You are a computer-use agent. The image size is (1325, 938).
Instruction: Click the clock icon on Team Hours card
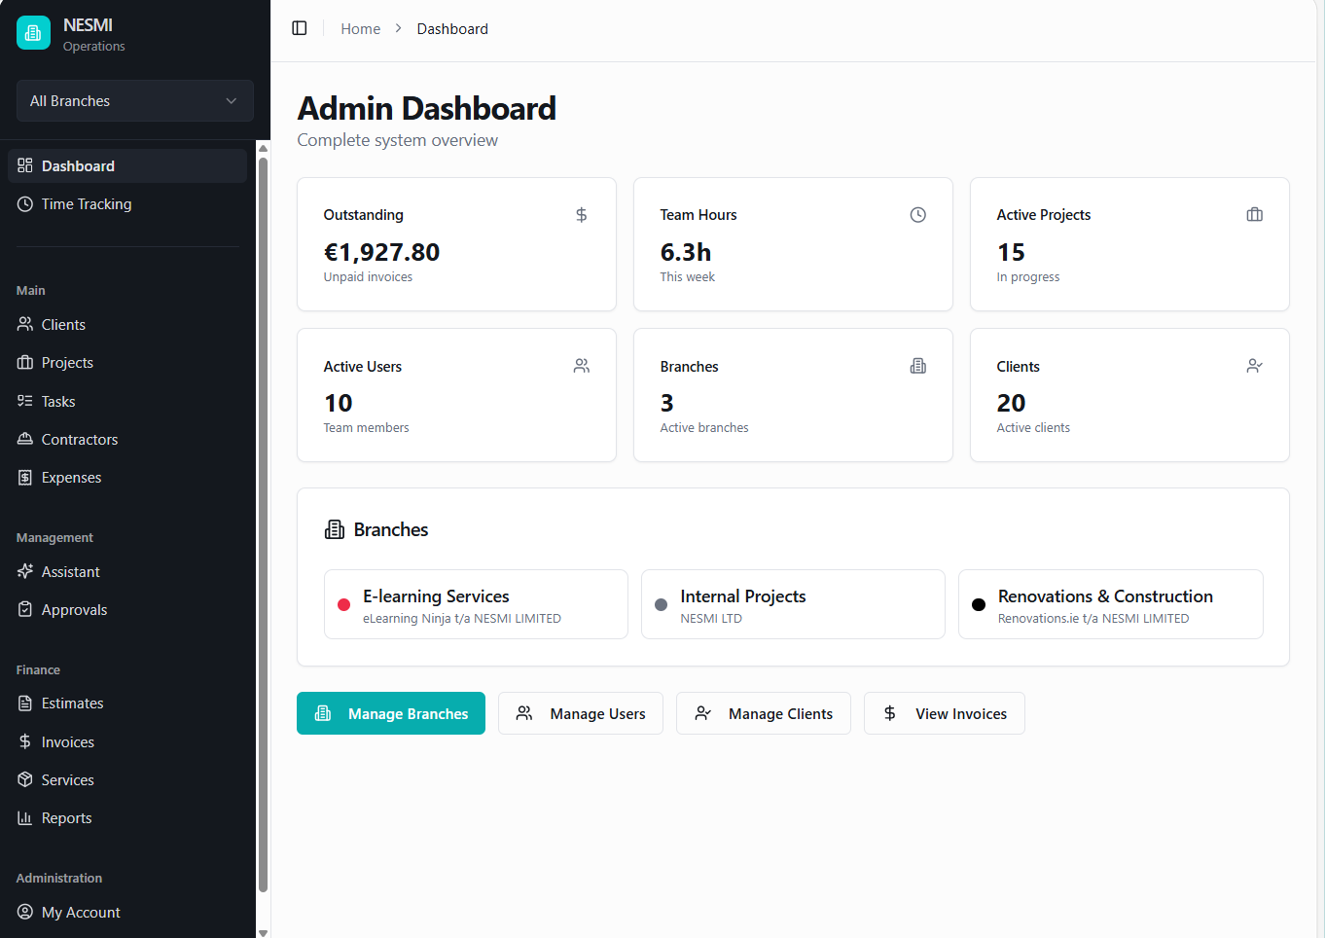coord(918,215)
